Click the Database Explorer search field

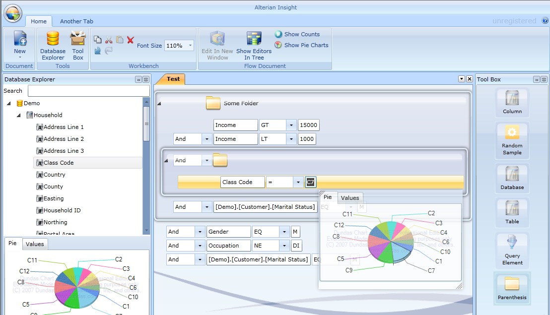pyautogui.click(x=88, y=91)
